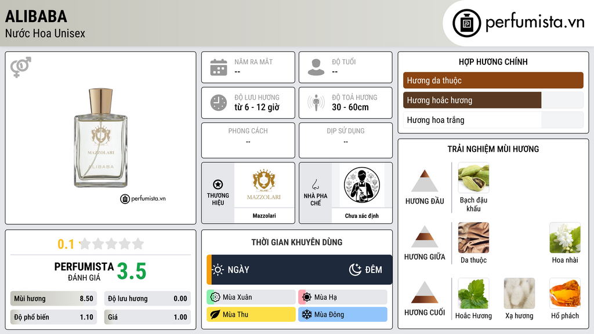Click the leaf icon of Mùa Thu

click(215, 314)
